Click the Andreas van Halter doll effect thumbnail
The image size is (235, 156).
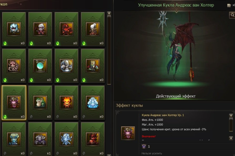click(x=128, y=133)
